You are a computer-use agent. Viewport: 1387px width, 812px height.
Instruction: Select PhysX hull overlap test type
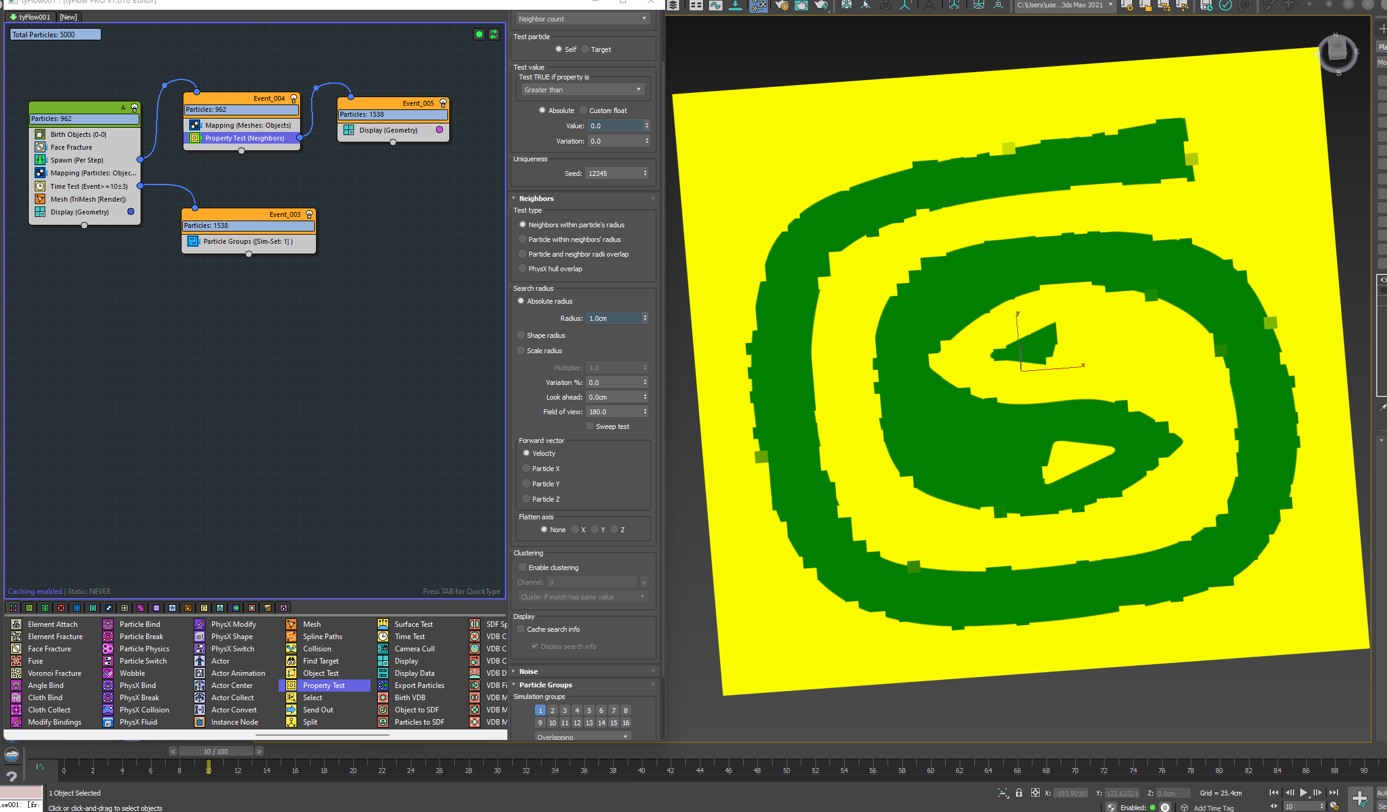(523, 268)
